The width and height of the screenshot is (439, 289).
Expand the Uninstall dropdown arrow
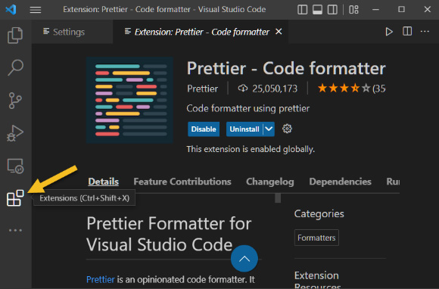269,129
